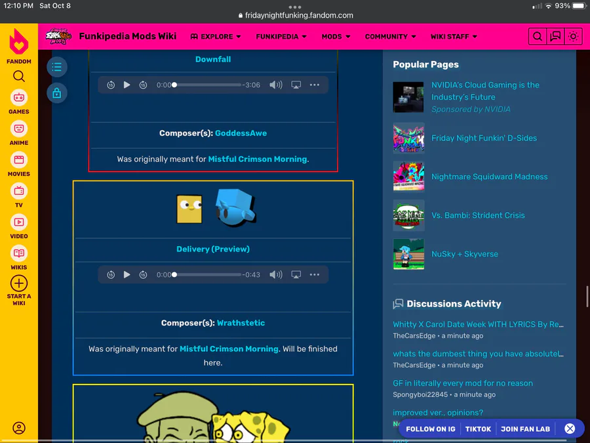Open 'improved ver.. opinions?' discussion

pyautogui.click(x=438, y=413)
